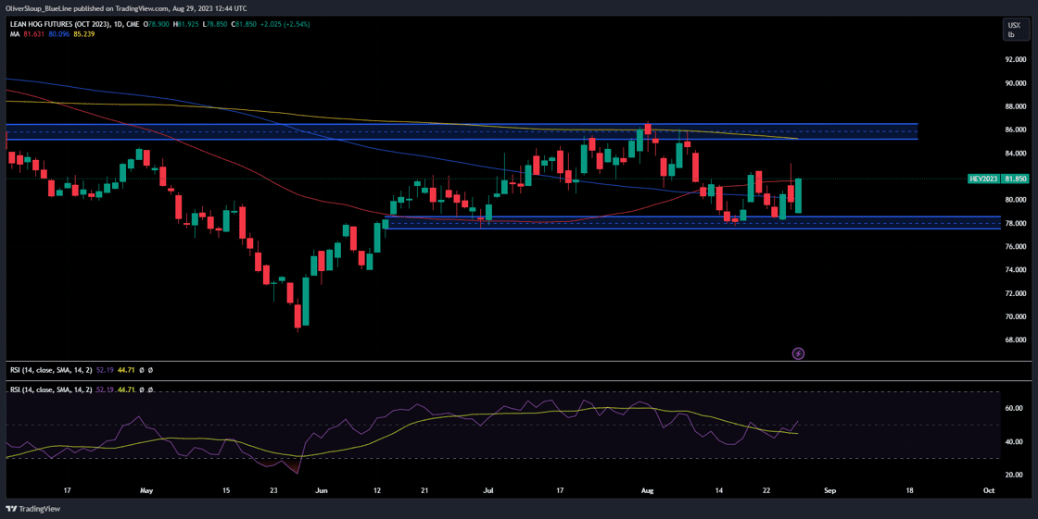Select the MA 80.096 blue value

57,33
